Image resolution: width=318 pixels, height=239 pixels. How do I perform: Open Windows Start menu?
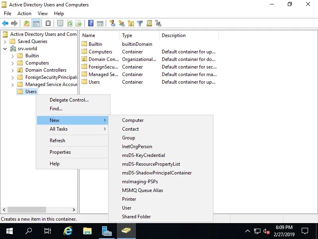pos(9,231)
